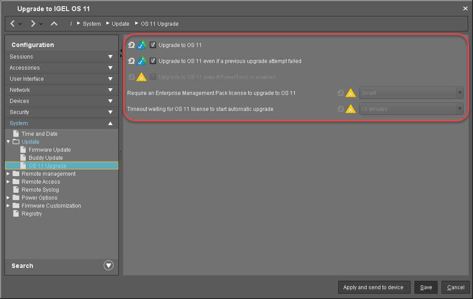Click the back navigation arrow
The height and width of the screenshot is (299, 473).
13,24
